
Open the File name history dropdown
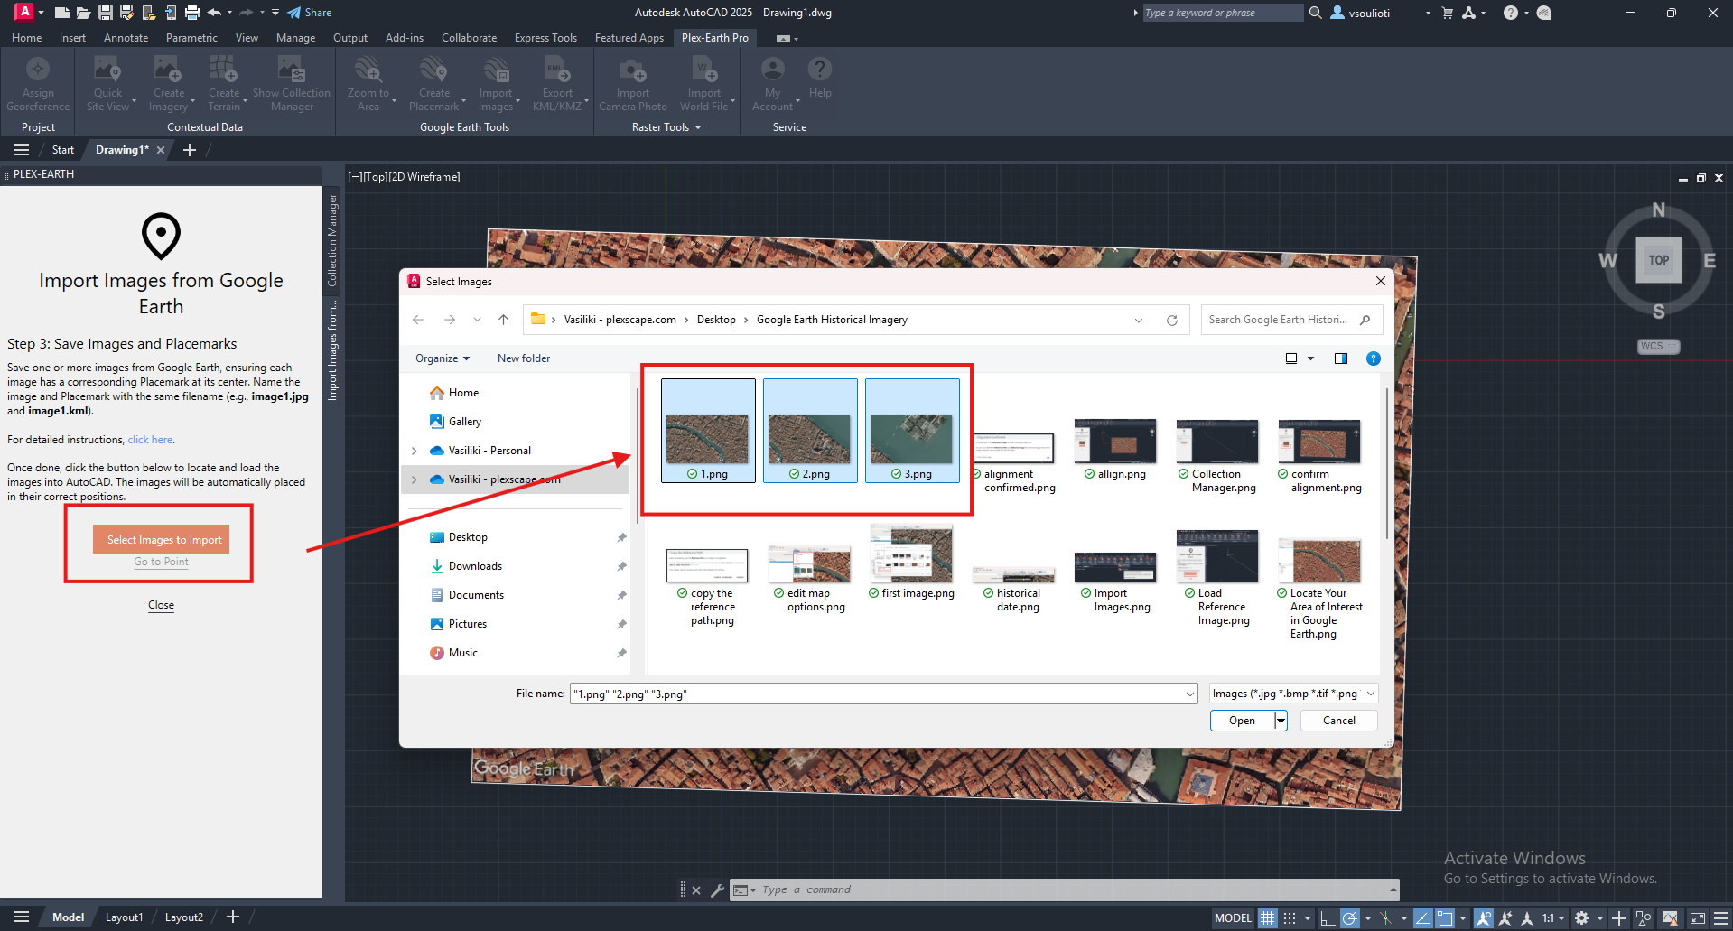[1190, 694]
